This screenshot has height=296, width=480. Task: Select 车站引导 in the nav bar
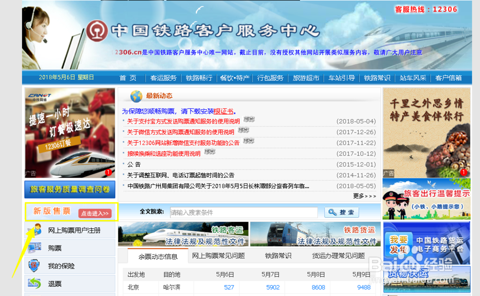pyautogui.click(x=342, y=78)
